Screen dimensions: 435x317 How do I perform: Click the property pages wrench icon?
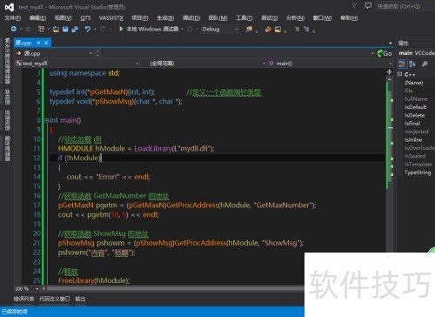[425, 64]
